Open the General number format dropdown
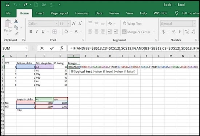 click(x=195, y=24)
